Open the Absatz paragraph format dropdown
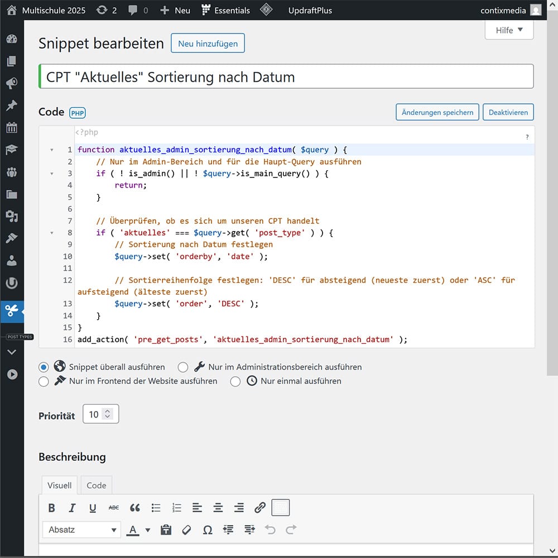 (x=81, y=530)
